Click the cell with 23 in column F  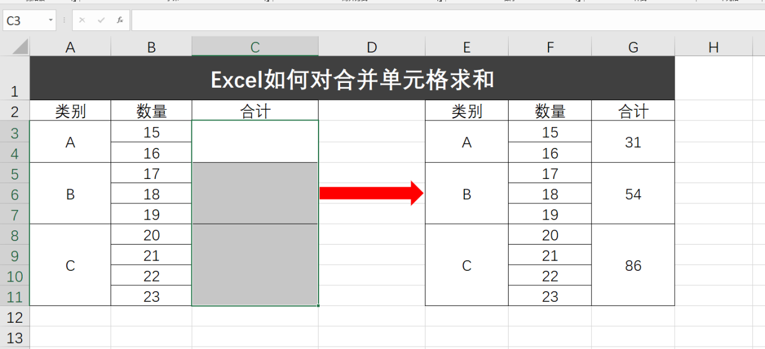pos(550,296)
